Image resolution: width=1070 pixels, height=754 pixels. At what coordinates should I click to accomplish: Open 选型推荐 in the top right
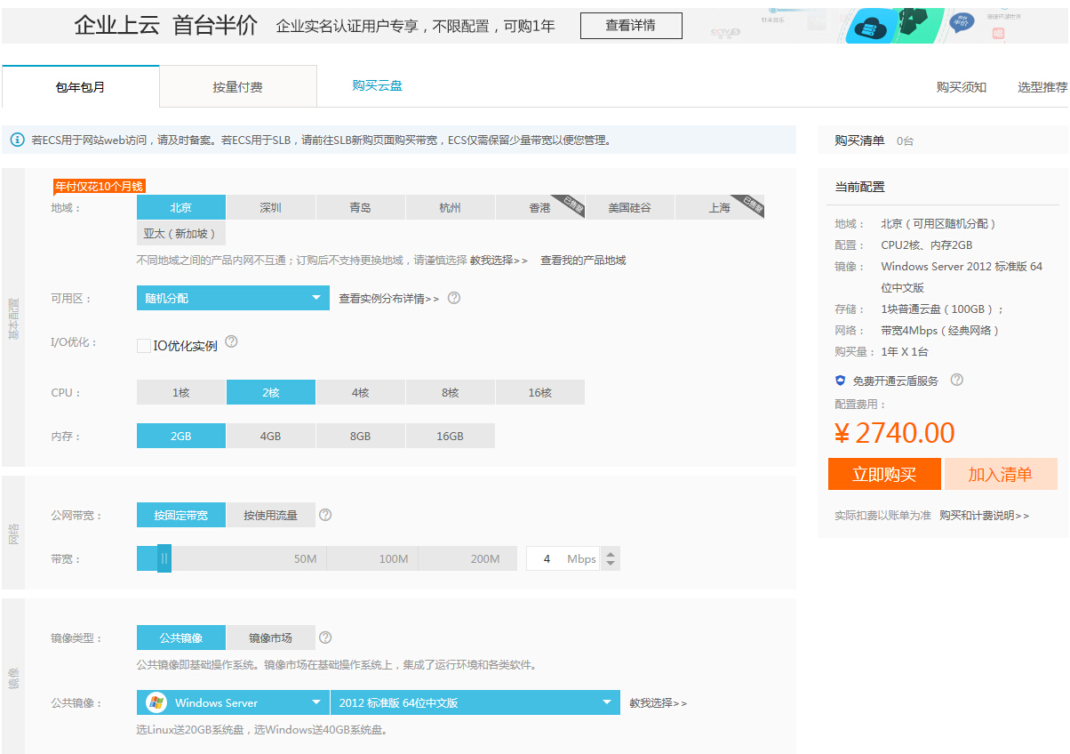click(x=1043, y=87)
